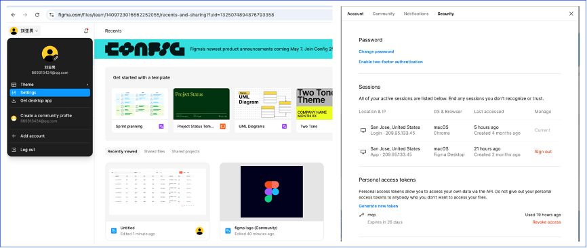Click Enable two-factor authentication link
Image resolution: width=587 pixels, height=248 pixels.
[391, 62]
